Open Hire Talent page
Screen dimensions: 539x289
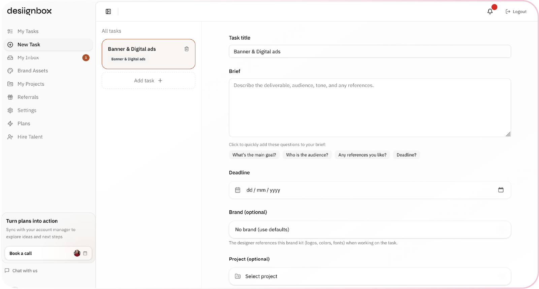click(48, 137)
